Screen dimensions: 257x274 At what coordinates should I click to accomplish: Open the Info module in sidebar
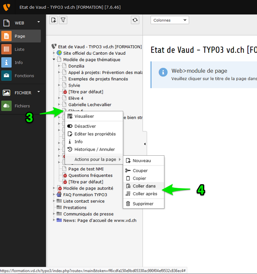pyautogui.click(x=21, y=62)
